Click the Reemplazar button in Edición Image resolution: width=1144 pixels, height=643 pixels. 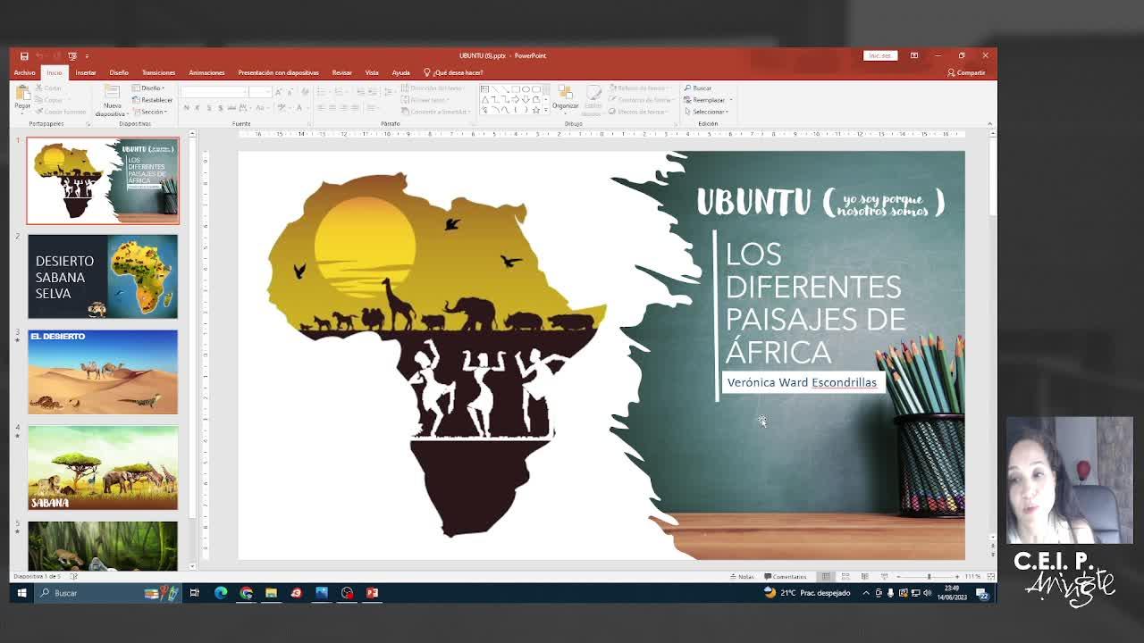704,100
